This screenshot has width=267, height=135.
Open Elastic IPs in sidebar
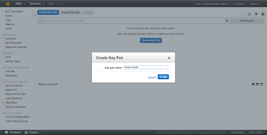pos(11,90)
